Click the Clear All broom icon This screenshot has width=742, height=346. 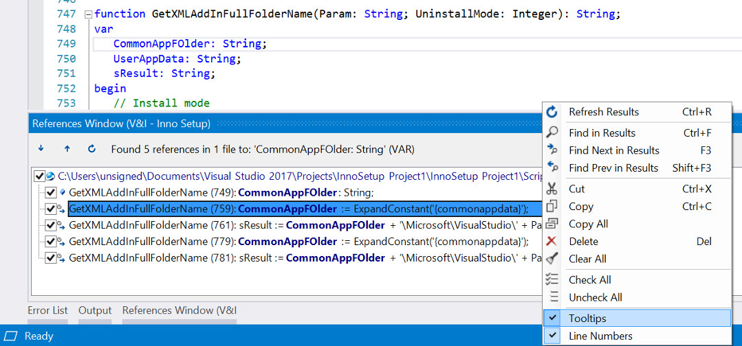pos(552,259)
